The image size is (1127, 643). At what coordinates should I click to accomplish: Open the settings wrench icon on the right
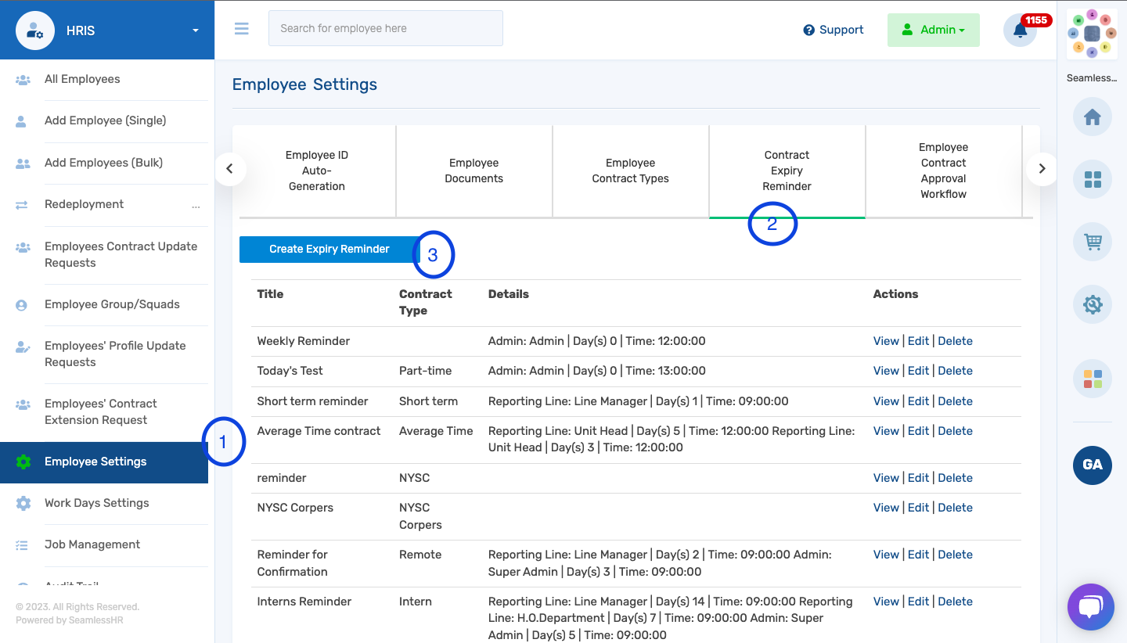1092,304
